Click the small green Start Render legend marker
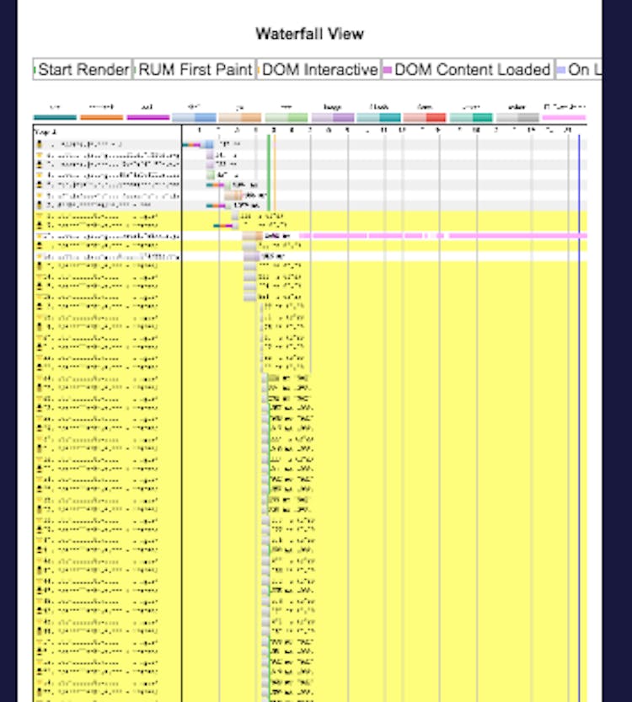 click(x=35, y=70)
